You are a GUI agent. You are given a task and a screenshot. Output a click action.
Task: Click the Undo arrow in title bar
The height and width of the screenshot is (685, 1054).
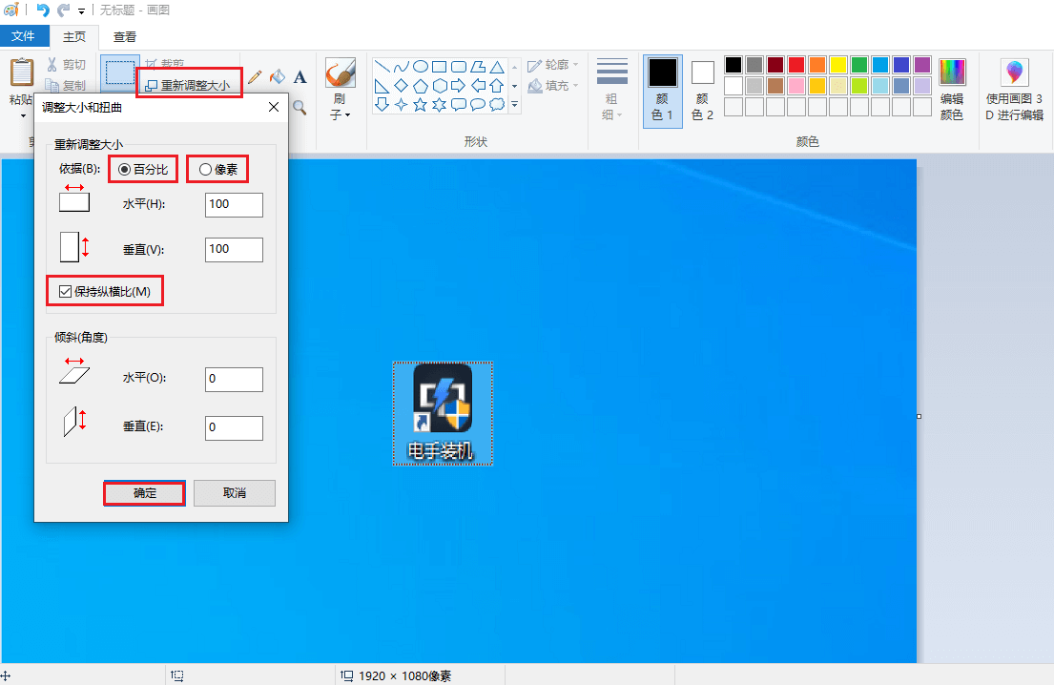coord(43,10)
